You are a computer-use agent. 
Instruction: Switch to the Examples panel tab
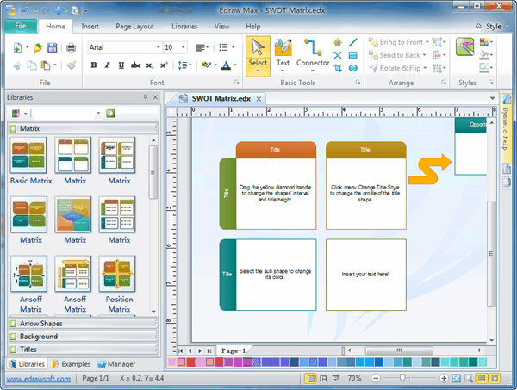[x=72, y=364]
